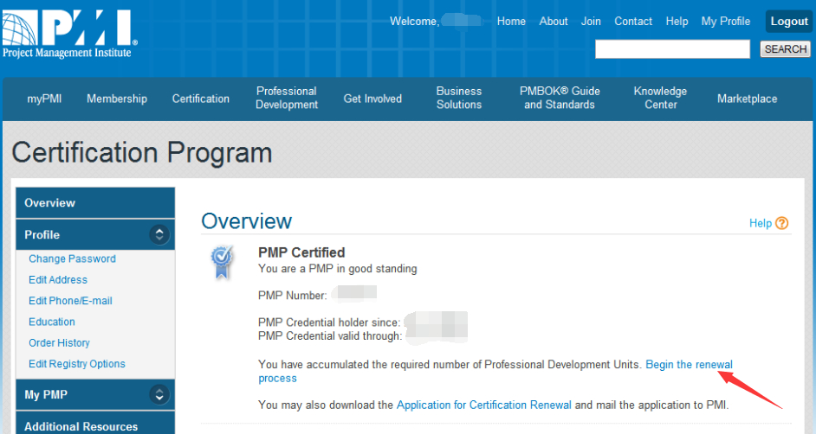Click the SEARCH button
Screen dimensions: 816x434
click(786, 48)
